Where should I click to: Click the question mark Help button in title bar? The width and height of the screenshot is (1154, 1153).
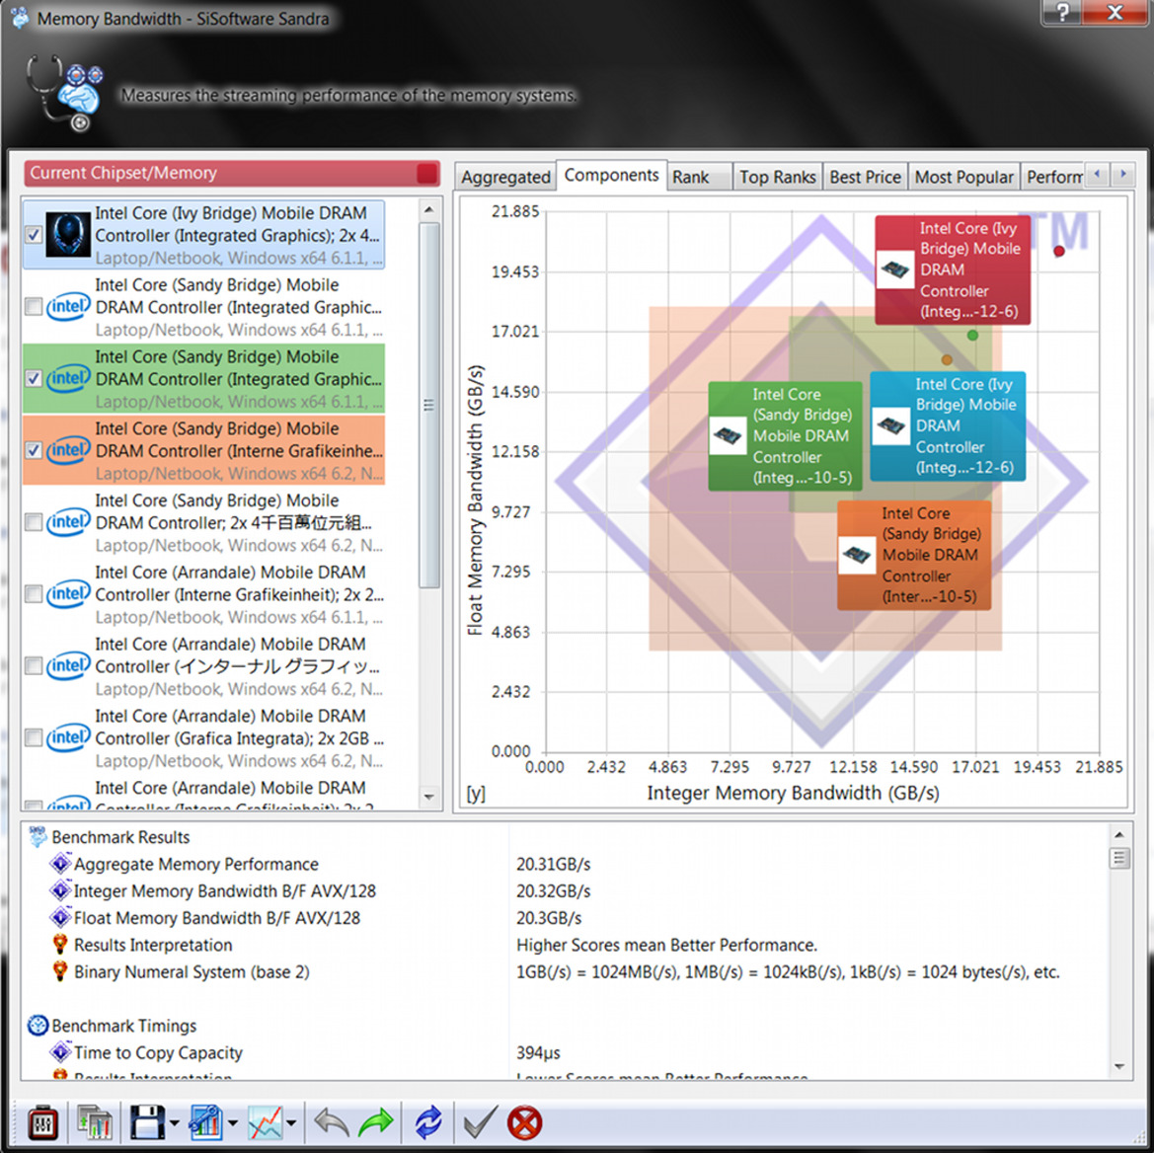pos(1063,12)
